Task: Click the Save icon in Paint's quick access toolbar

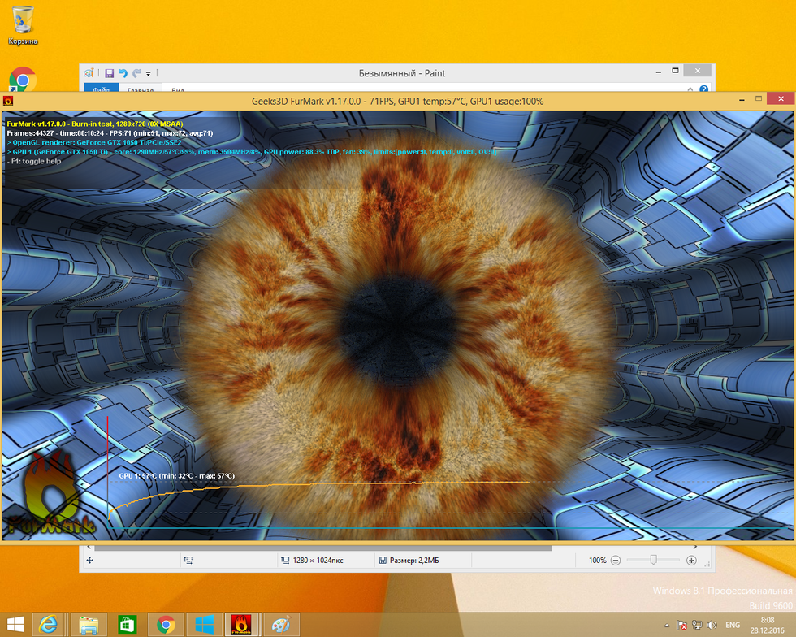Action: [109, 73]
